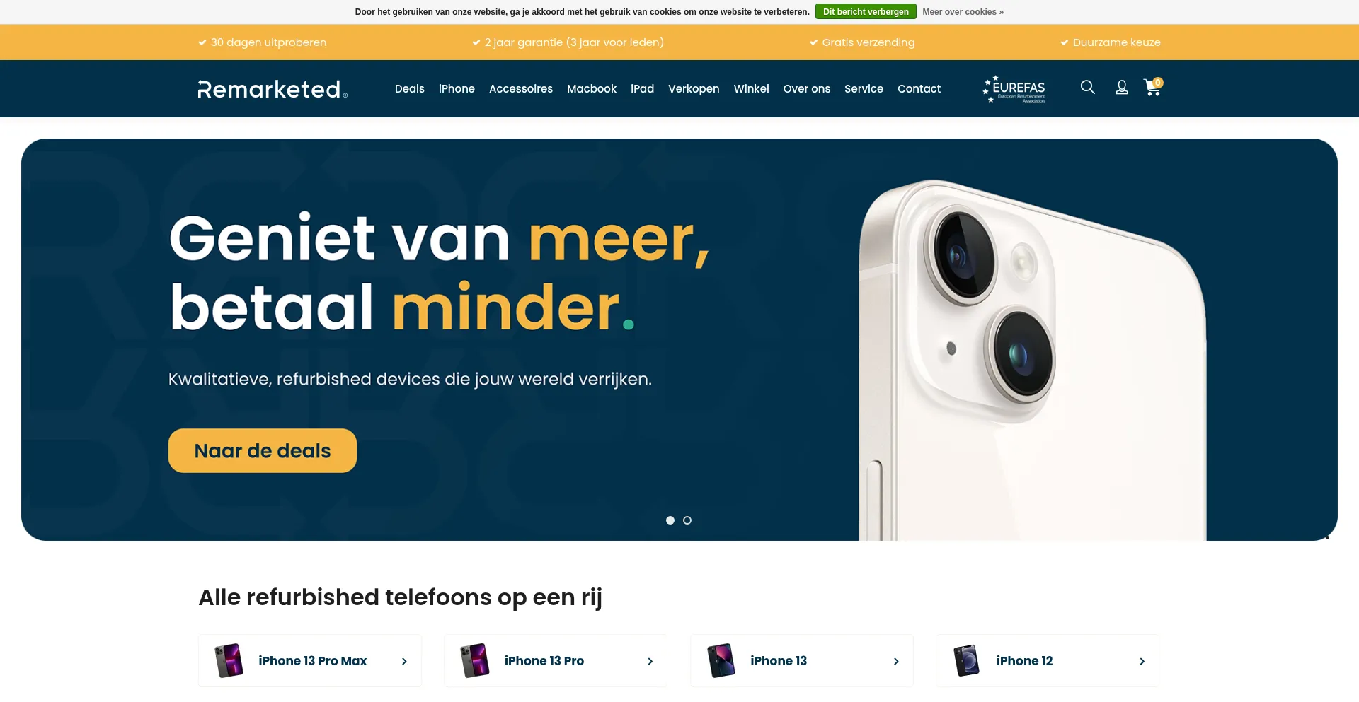
Task: Open the search magnifier icon
Action: [1088, 87]
